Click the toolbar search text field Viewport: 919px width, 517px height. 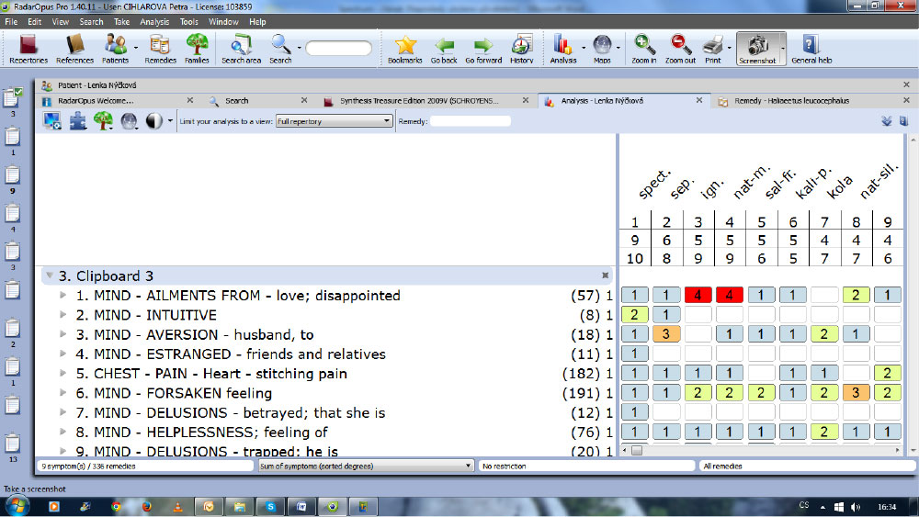(339, 48)
